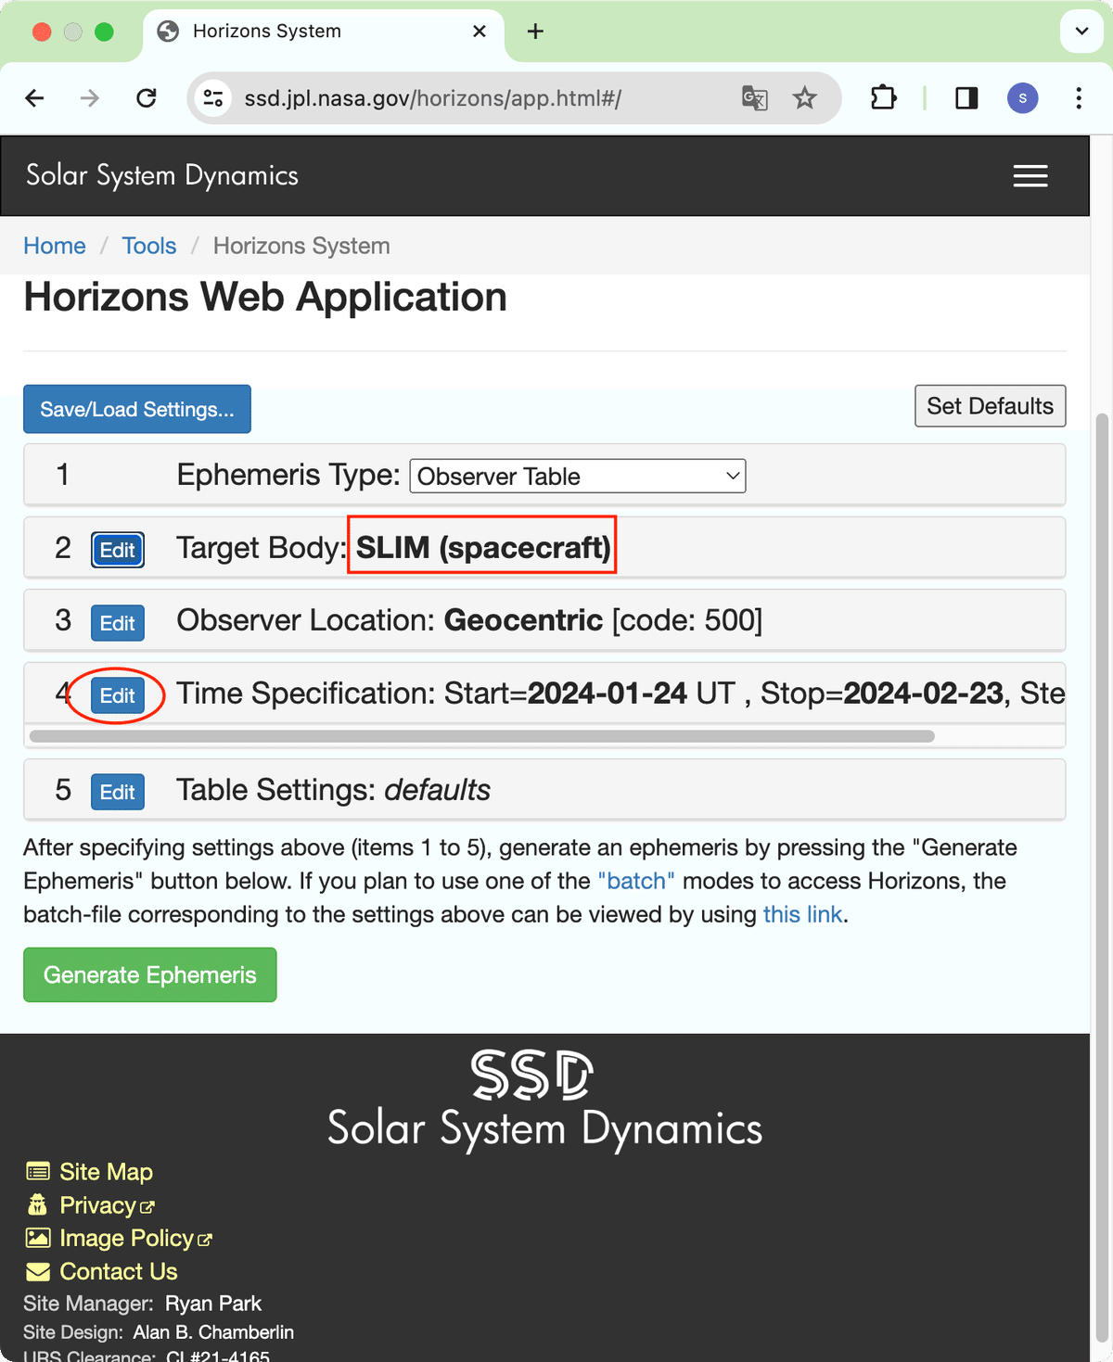Toggle the browser side panel icon
This screenshot has height=1362, width=1113.
(x=966, y=98)
